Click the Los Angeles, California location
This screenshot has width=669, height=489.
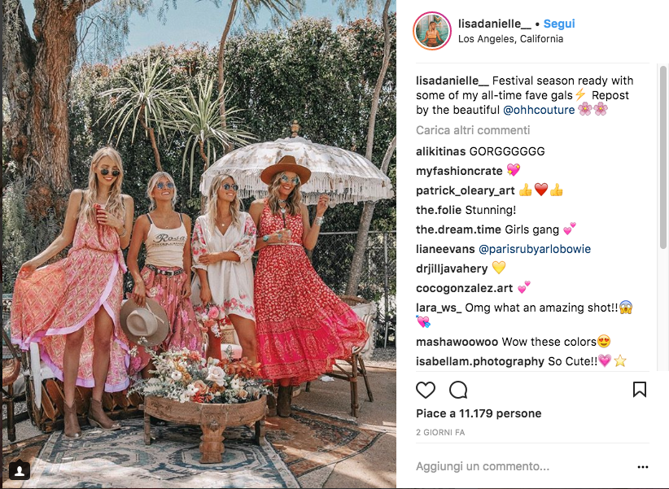[511, 39]
